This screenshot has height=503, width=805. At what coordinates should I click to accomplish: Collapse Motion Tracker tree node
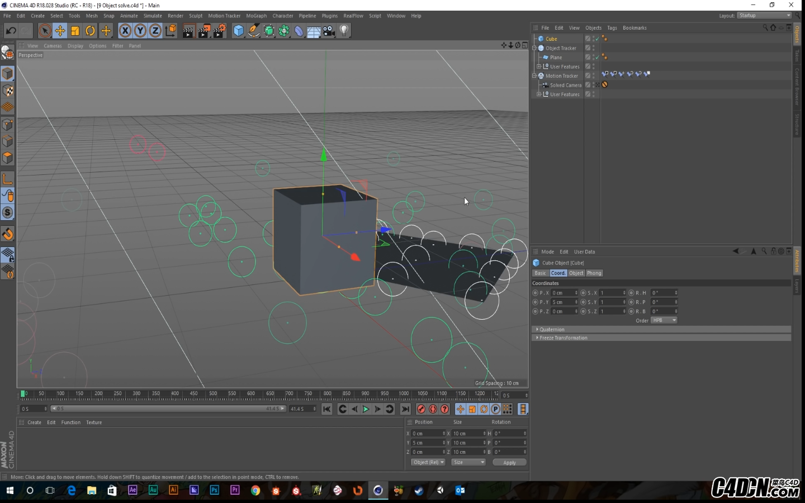tap(534, 75)
